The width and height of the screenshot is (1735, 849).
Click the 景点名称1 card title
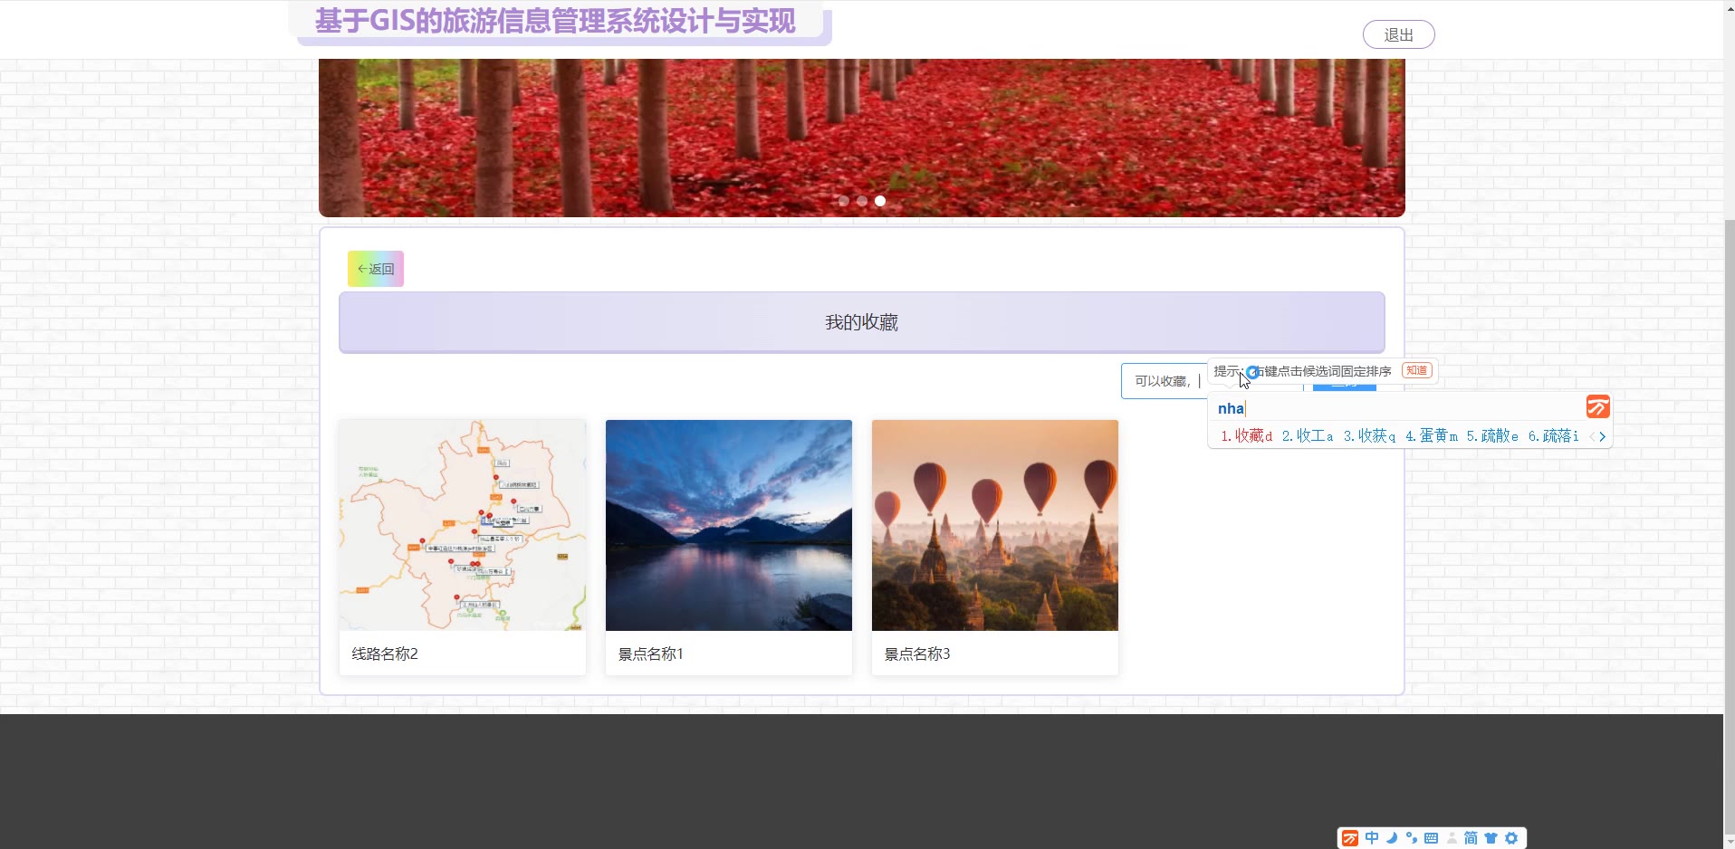coord(650,653)
